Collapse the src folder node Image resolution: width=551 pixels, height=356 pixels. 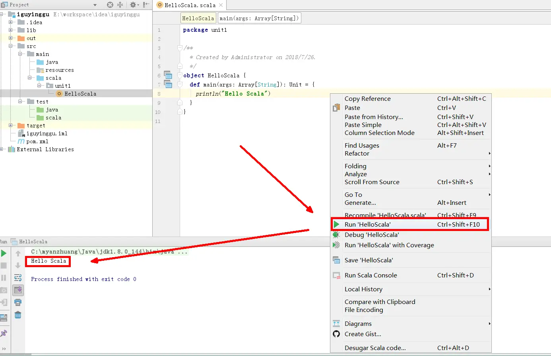pyautogui.click(x=11, y=46)
